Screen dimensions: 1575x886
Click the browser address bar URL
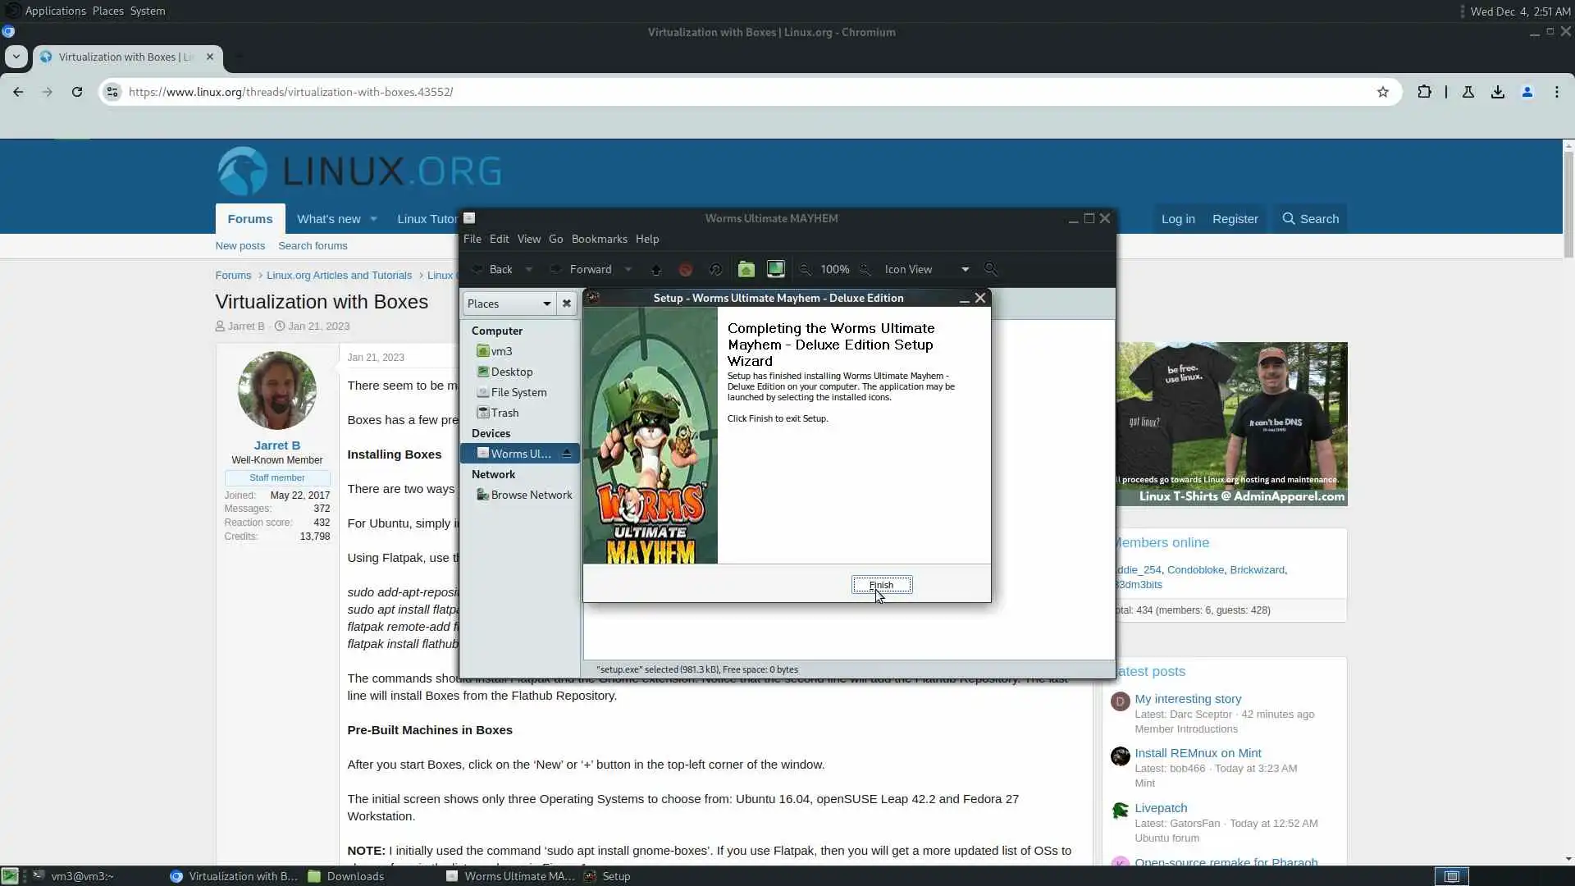291,92
